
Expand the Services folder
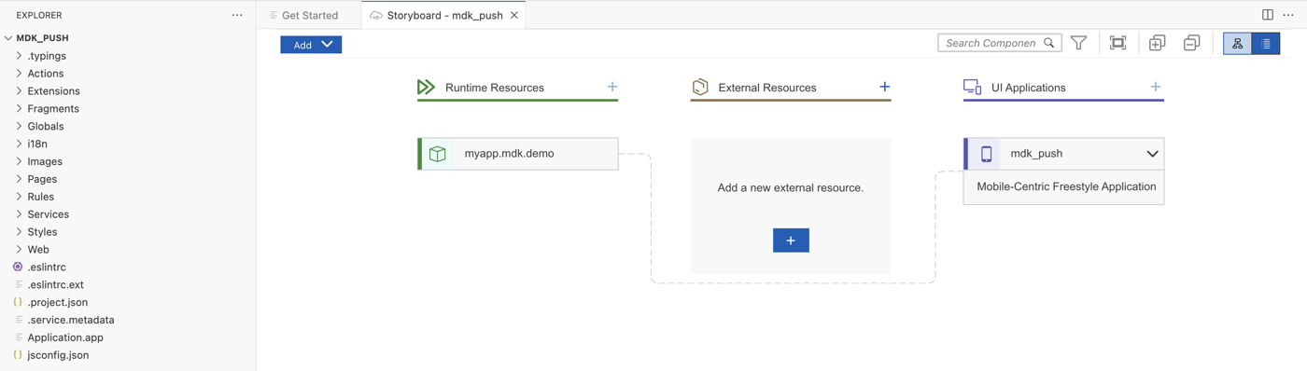point(19,214)
